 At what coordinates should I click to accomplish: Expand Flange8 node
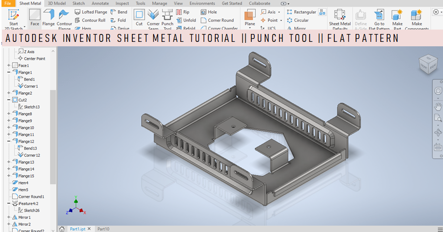9,114
